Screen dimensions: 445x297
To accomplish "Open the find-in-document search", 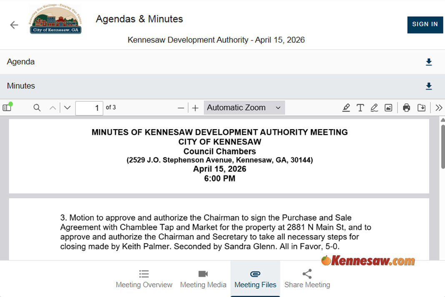I will [37, 108].
